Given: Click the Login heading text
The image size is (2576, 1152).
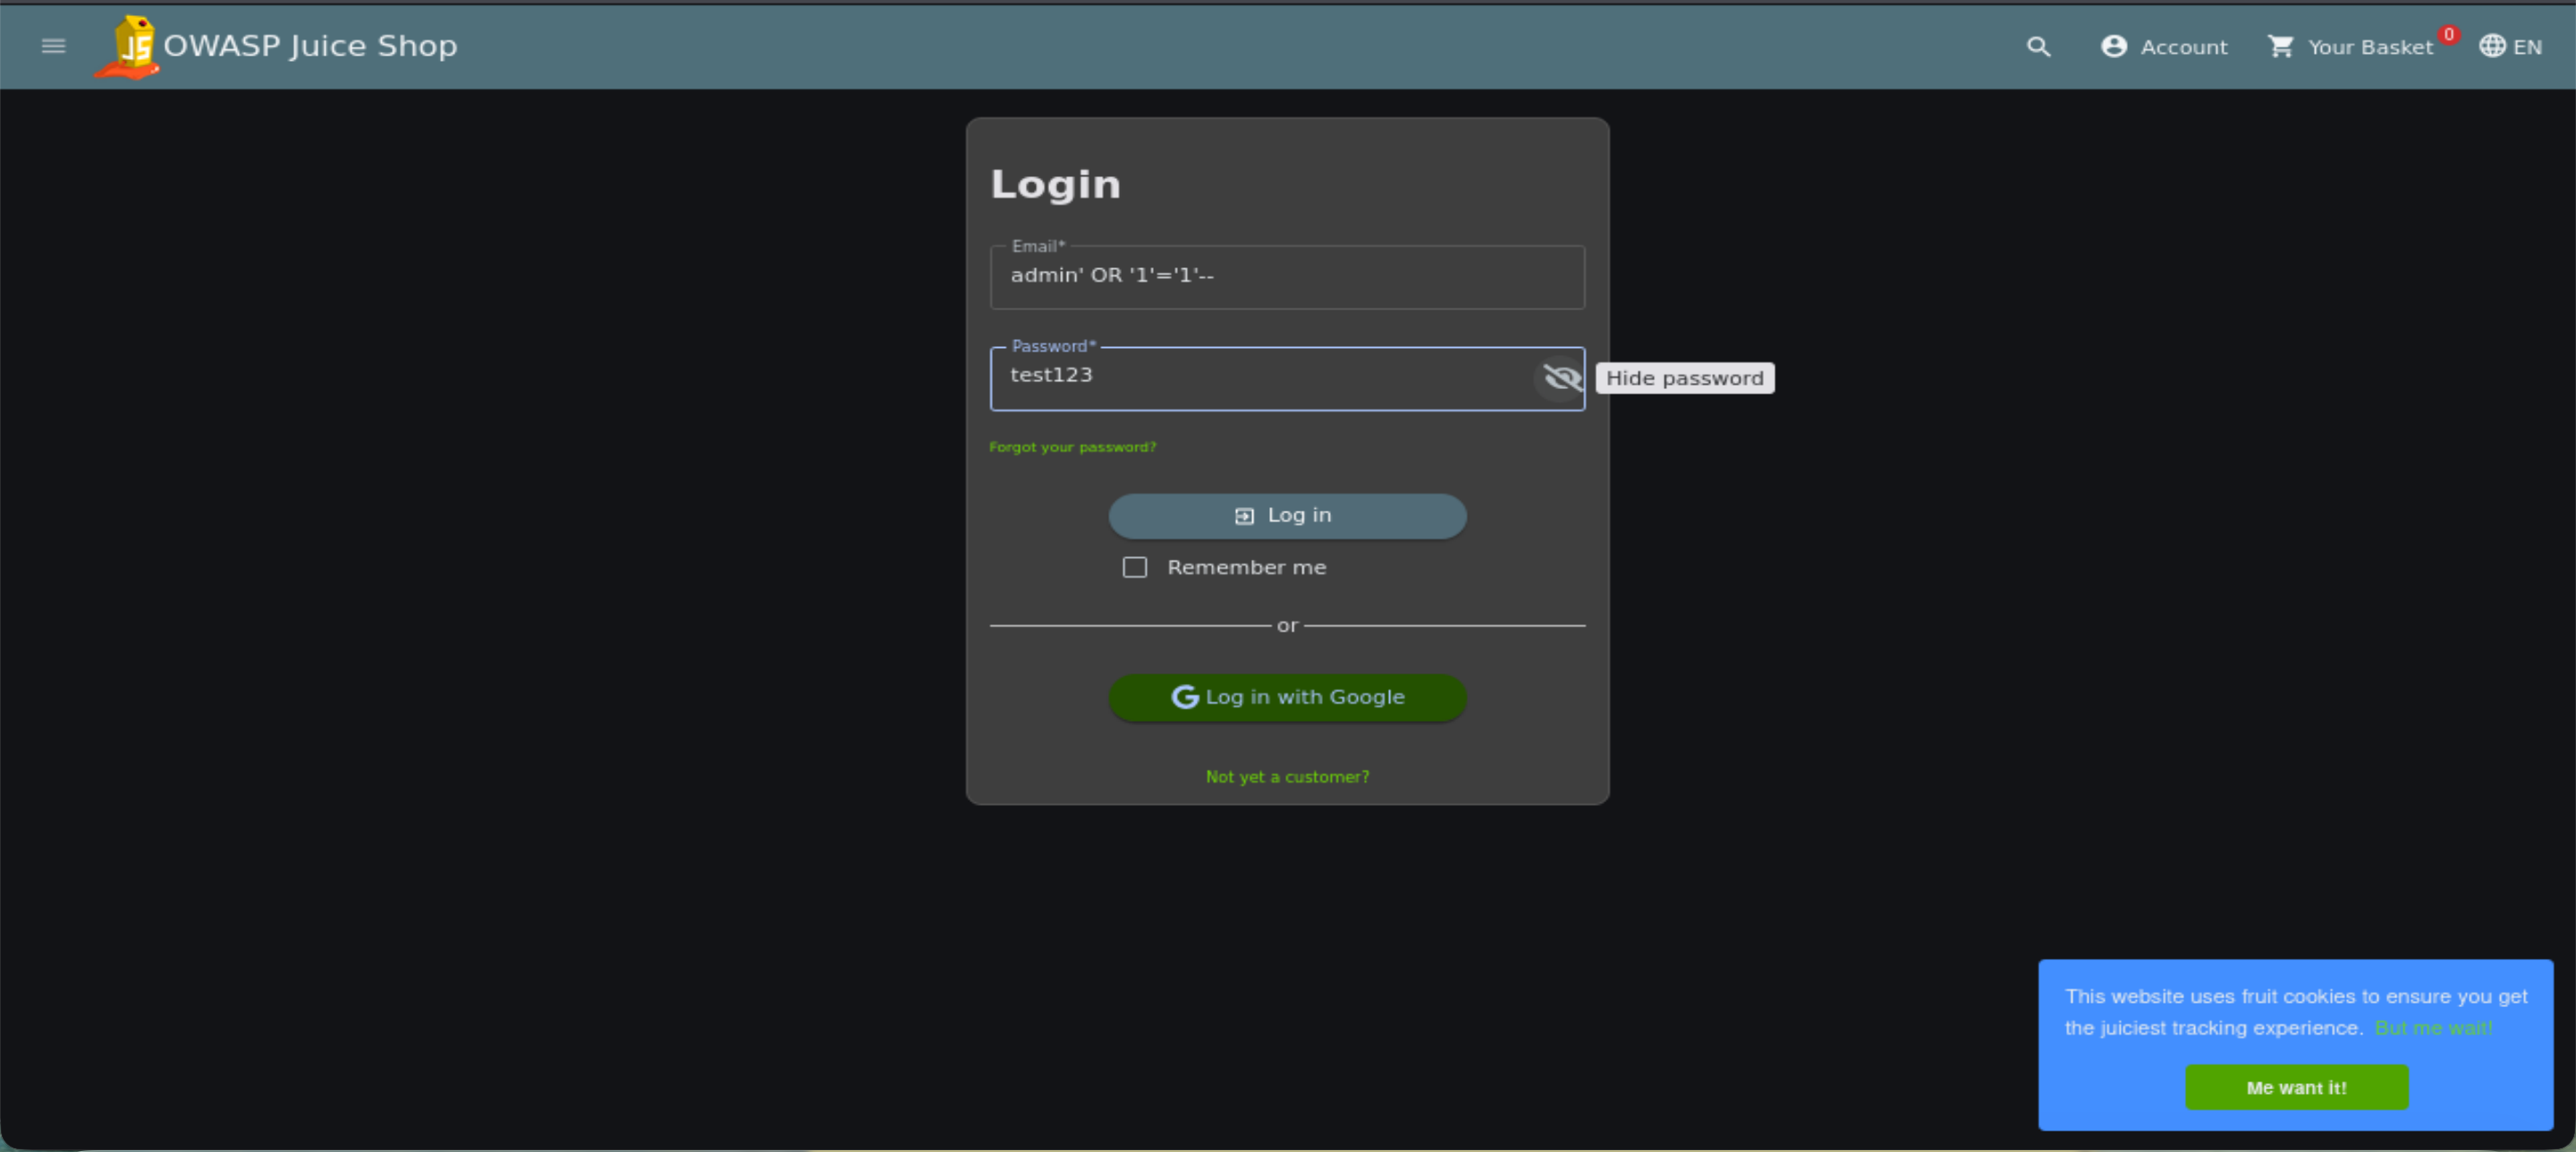Looking at the screenshot, I should [1055, 185].
